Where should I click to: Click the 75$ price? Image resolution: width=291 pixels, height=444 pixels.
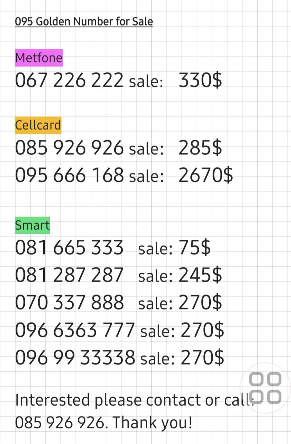pos(195,247)
